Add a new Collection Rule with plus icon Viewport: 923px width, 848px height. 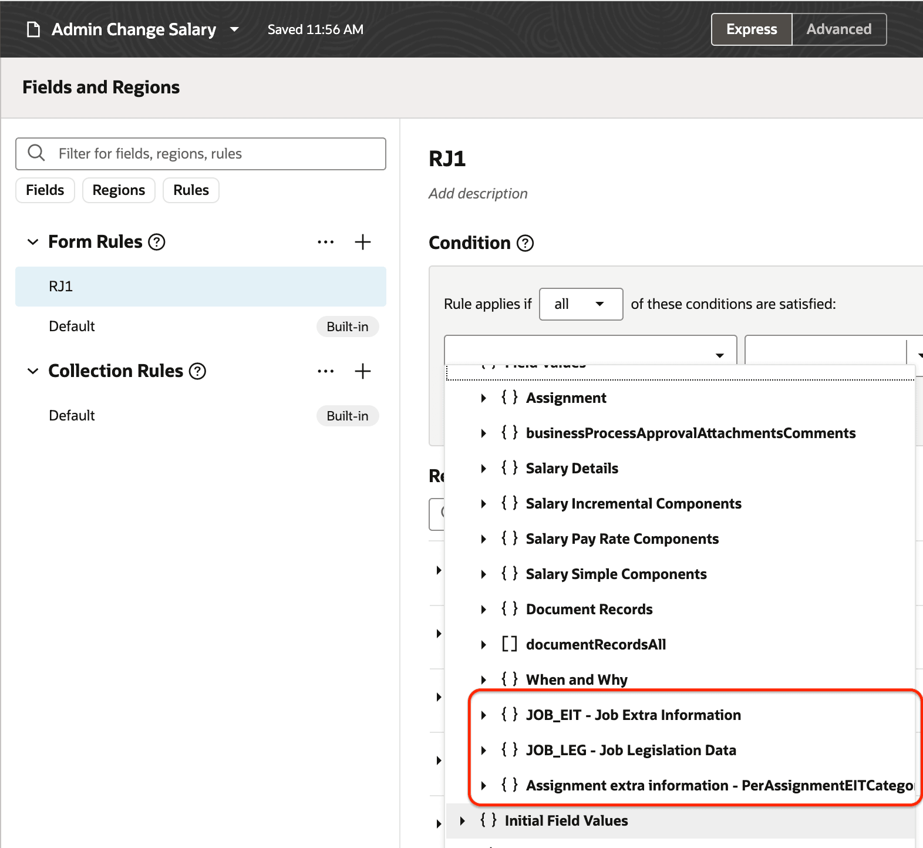[x=363, y=371]
